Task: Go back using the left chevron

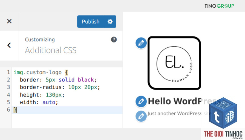Action: [9, 45]
